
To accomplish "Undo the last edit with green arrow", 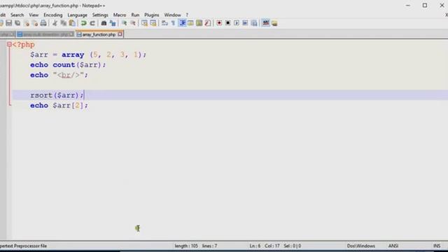I will pos(83,23).
